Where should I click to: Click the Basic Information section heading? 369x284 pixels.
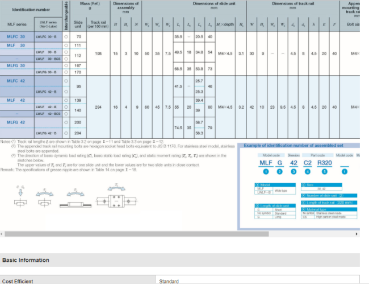pos(26,260)
